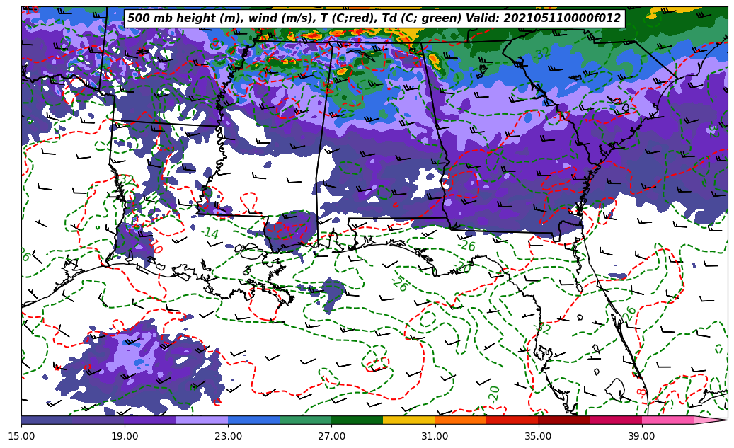Image resolution: width=734 pixels, height=448 pixels.
Task: Click the green -14 dewpoint contour label
Action: tap(210, 233)
